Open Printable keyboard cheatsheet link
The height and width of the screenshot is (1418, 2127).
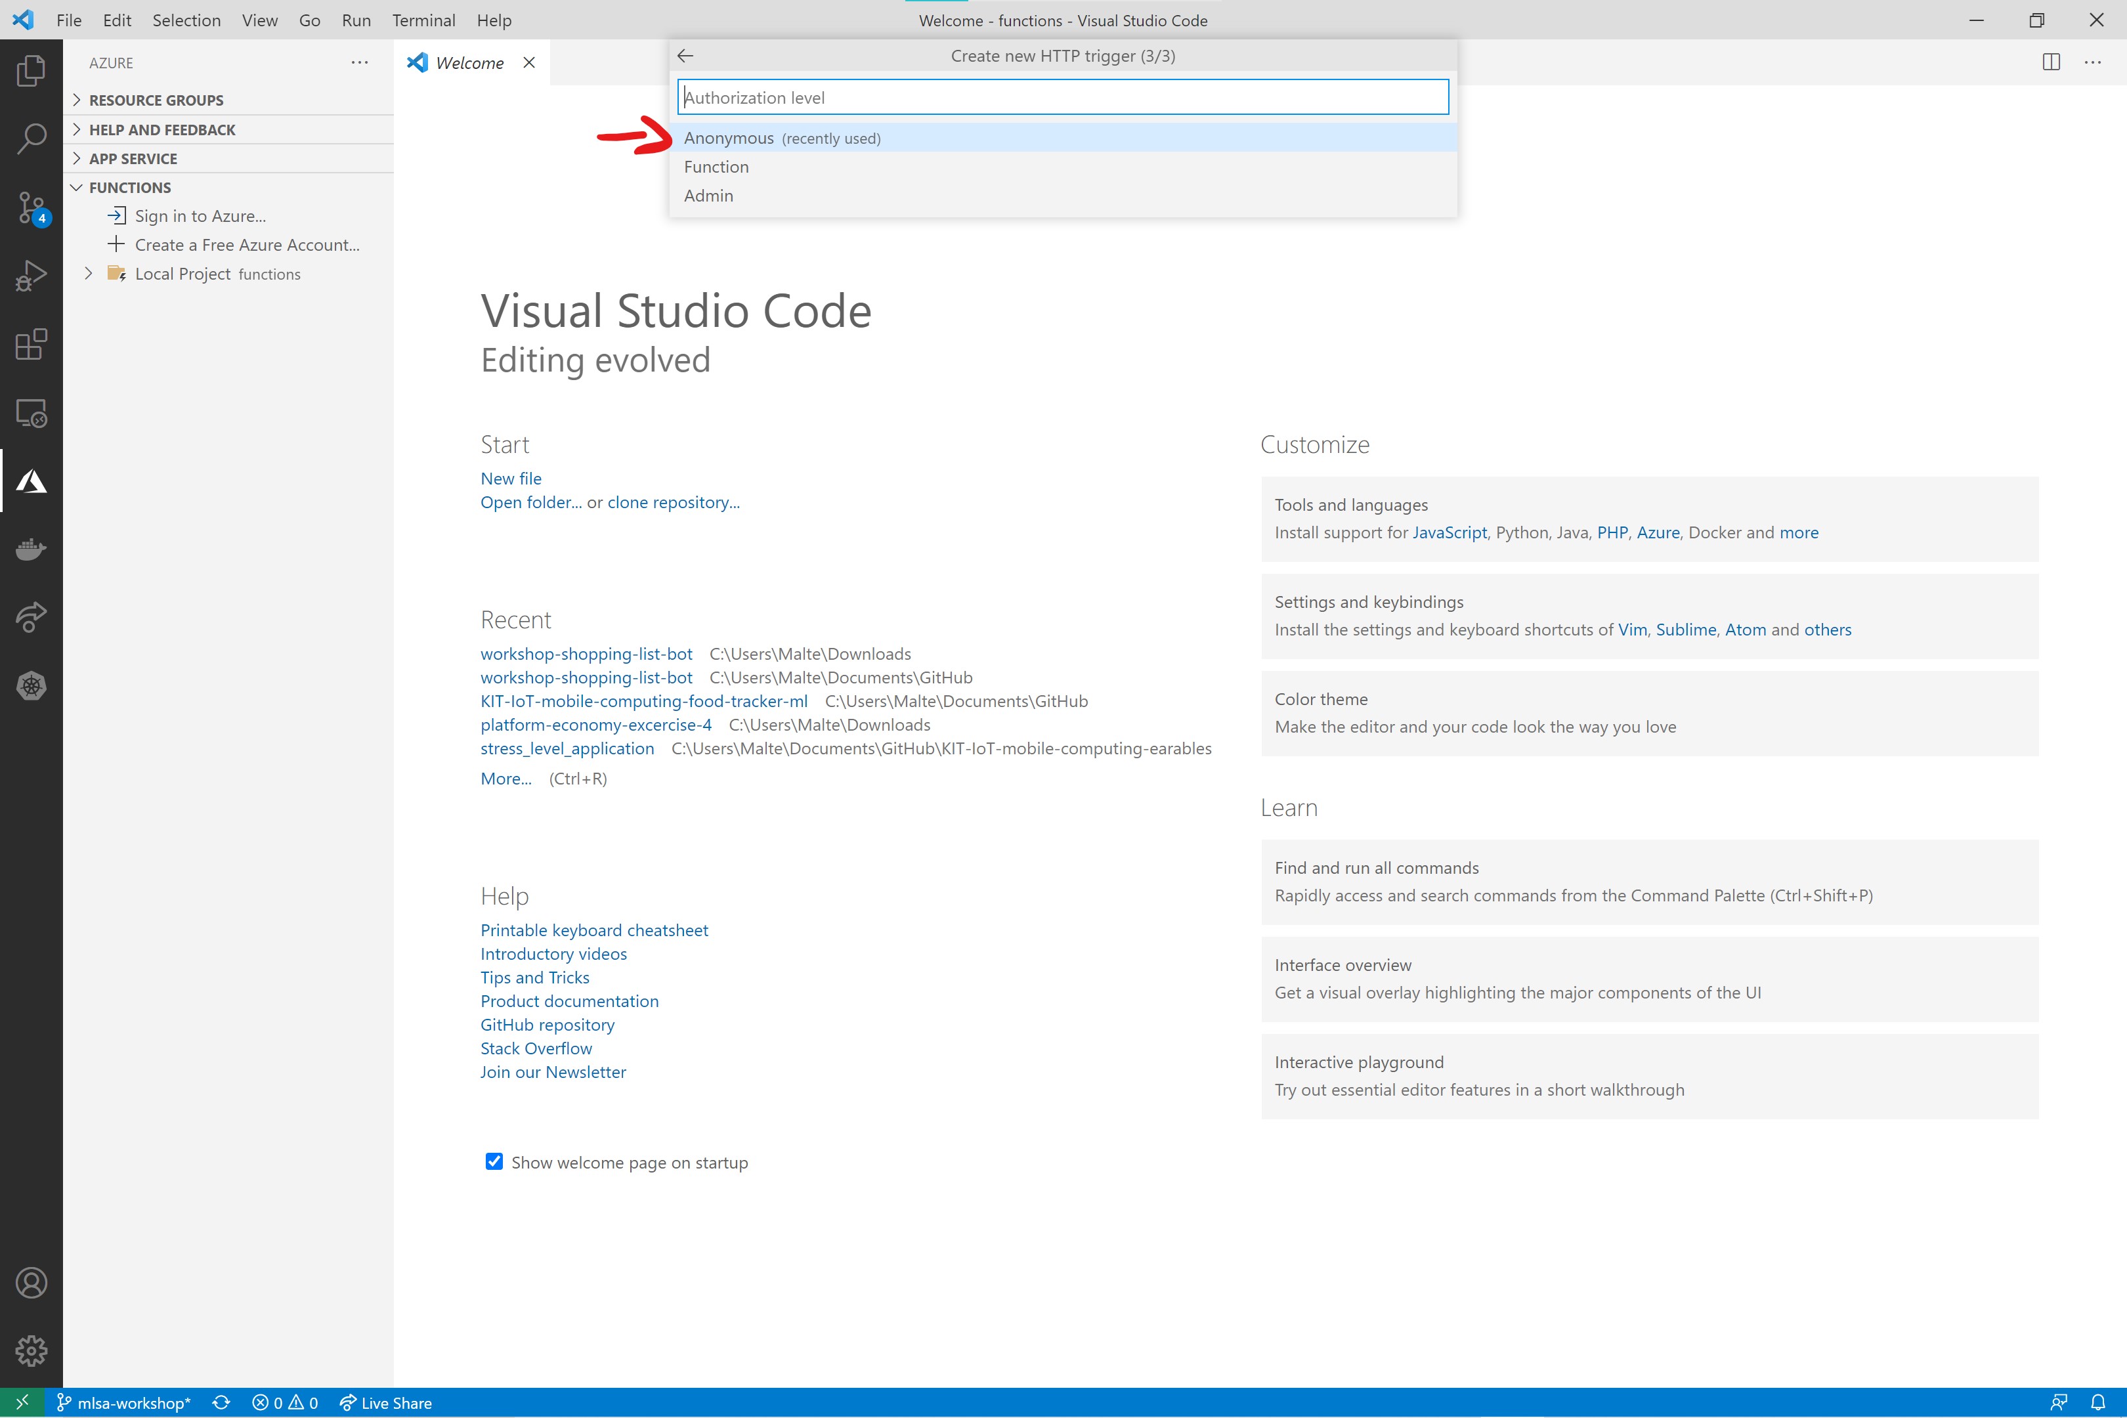pos(594,930)
